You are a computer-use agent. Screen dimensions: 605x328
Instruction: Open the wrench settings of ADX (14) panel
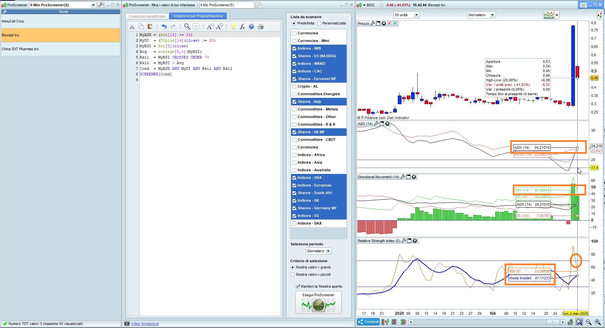point(376,124)
